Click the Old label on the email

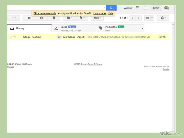pyautogui.click(x=59, y=37)
